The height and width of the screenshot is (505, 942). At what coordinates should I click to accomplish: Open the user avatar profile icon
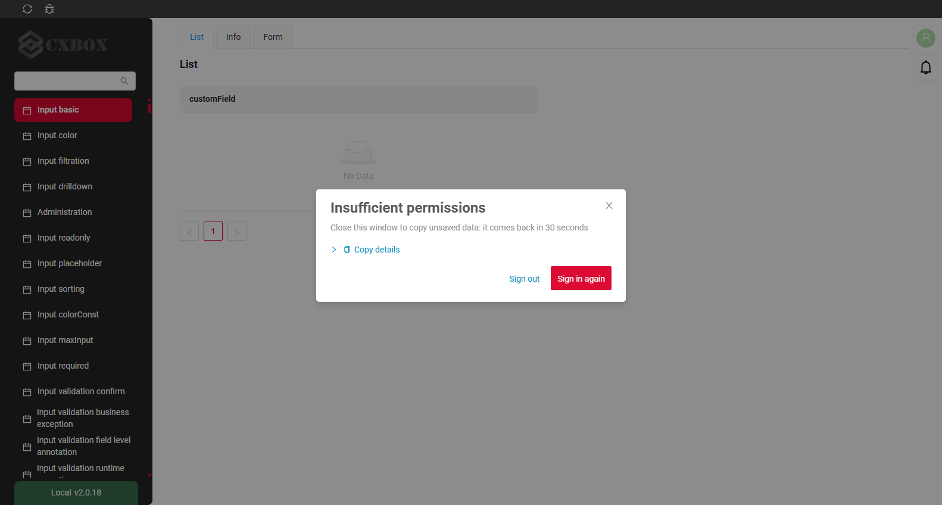(926, 38)
